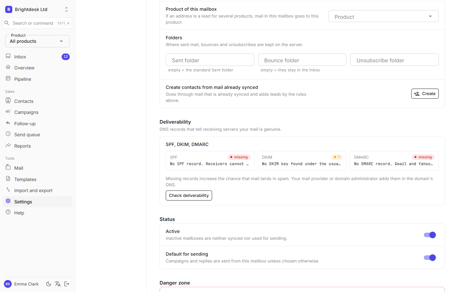Open Pipeline from the sidebar
The height and width of the screenshot is (292, 467).
37,79
